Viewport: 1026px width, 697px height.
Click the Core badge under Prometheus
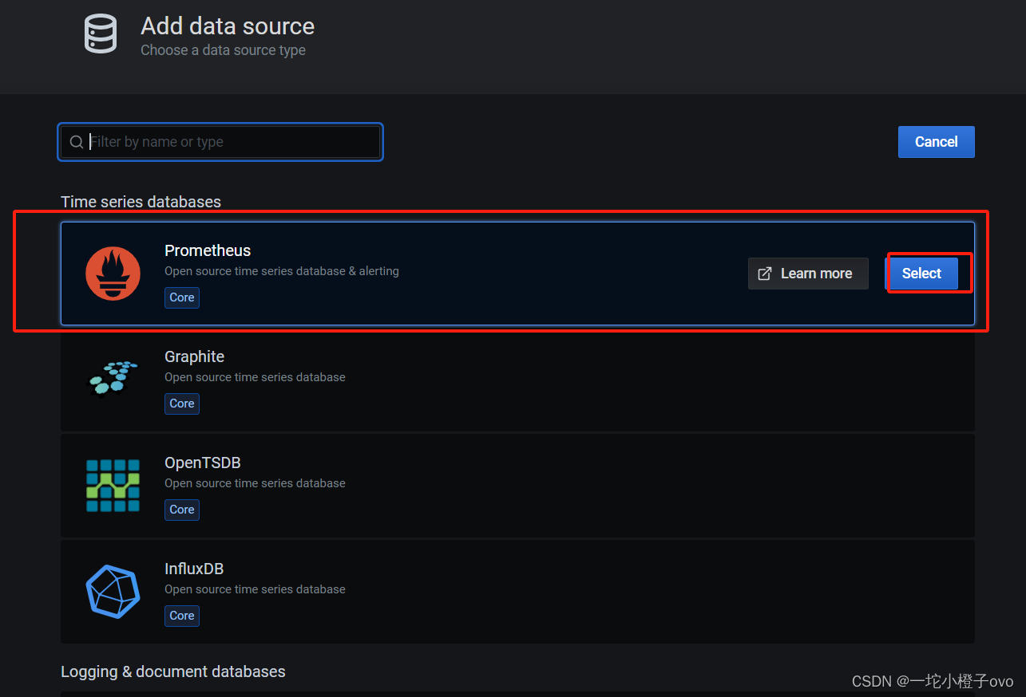182,297
